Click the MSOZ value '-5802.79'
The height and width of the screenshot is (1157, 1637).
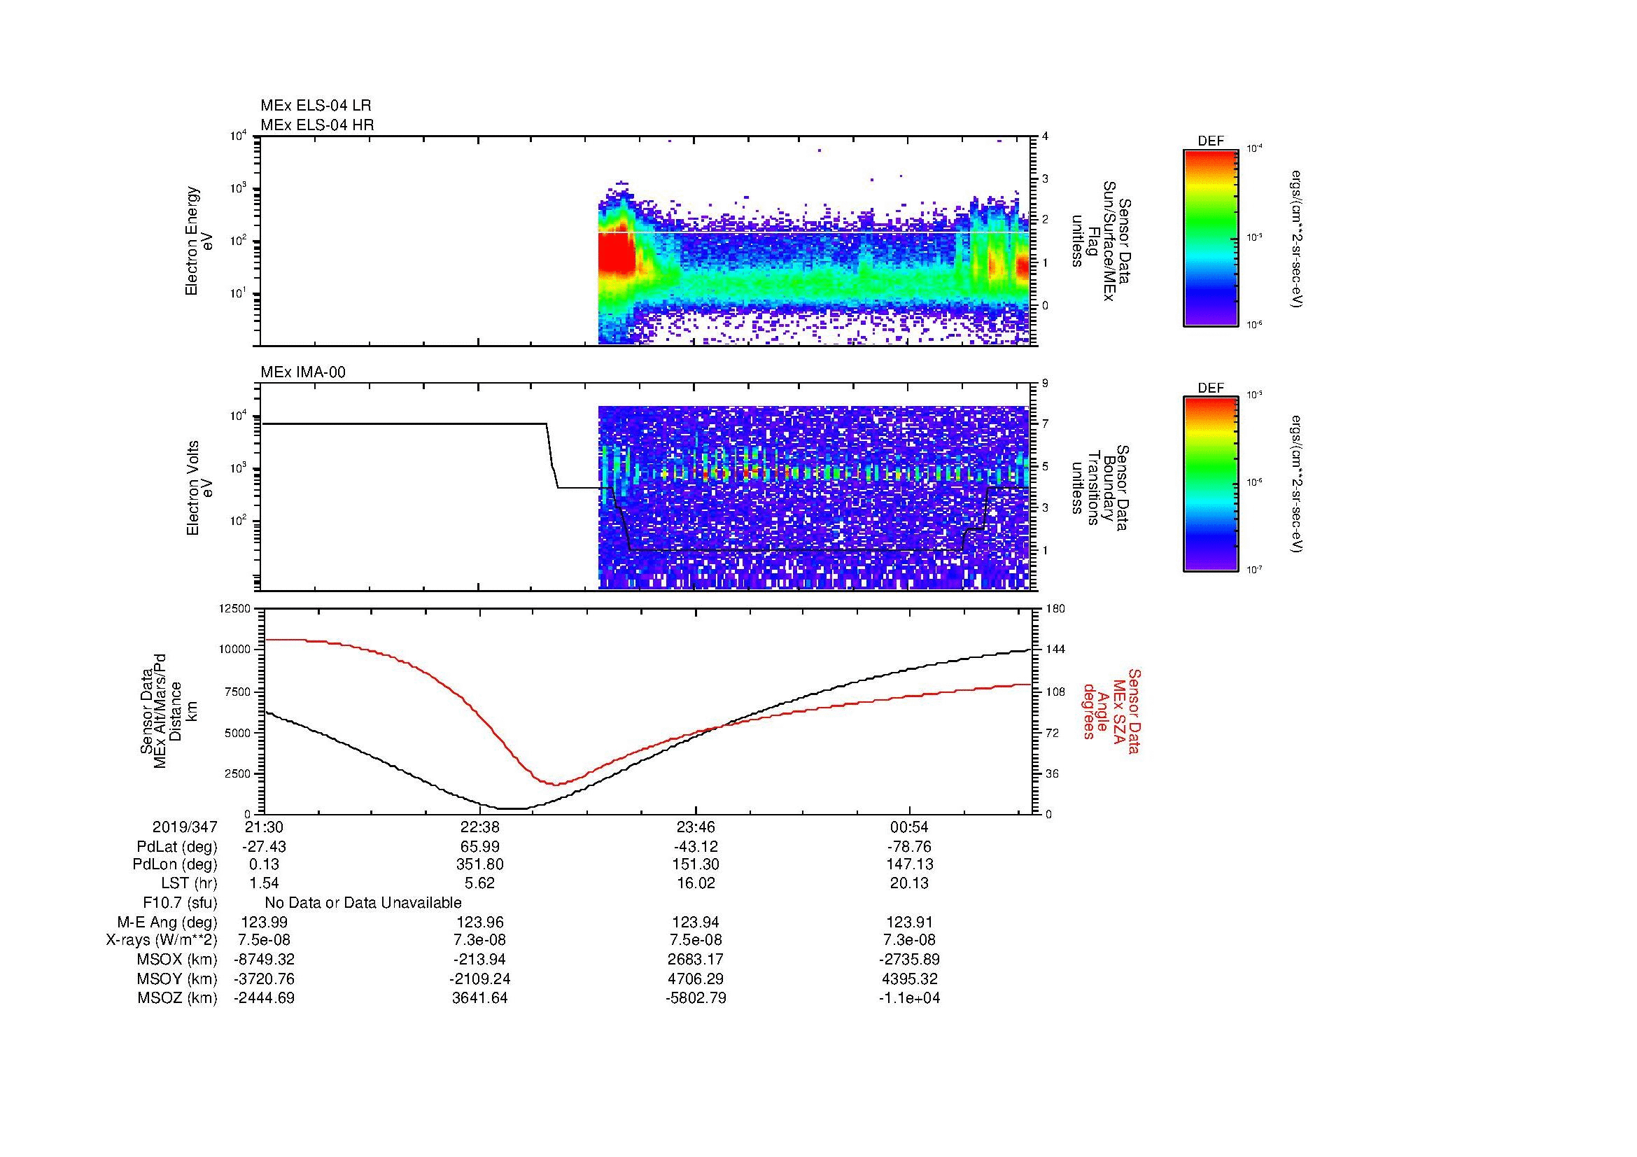695,999
